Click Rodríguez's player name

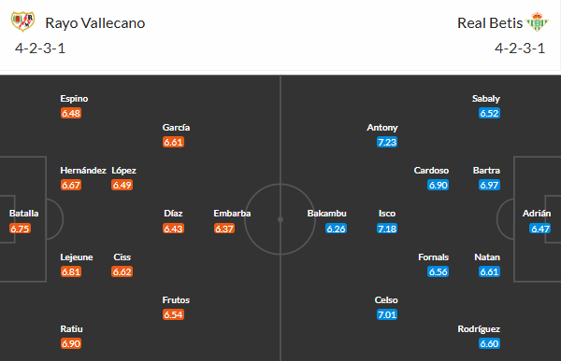coord(479,329)
